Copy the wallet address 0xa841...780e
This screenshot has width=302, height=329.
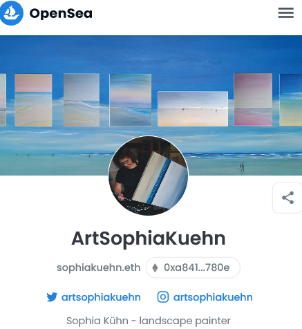[x=193, y=267]
